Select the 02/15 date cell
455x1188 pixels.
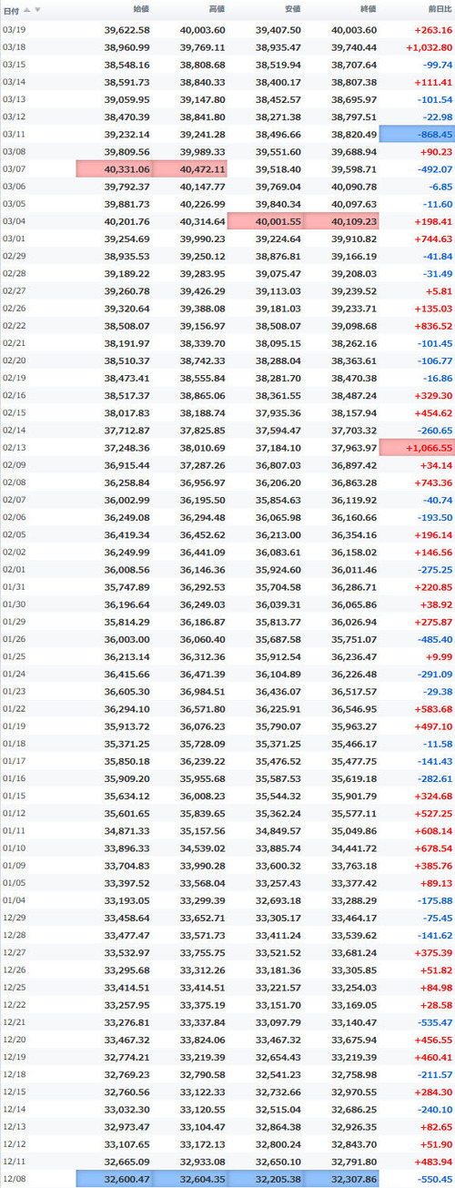coord(14,411)
